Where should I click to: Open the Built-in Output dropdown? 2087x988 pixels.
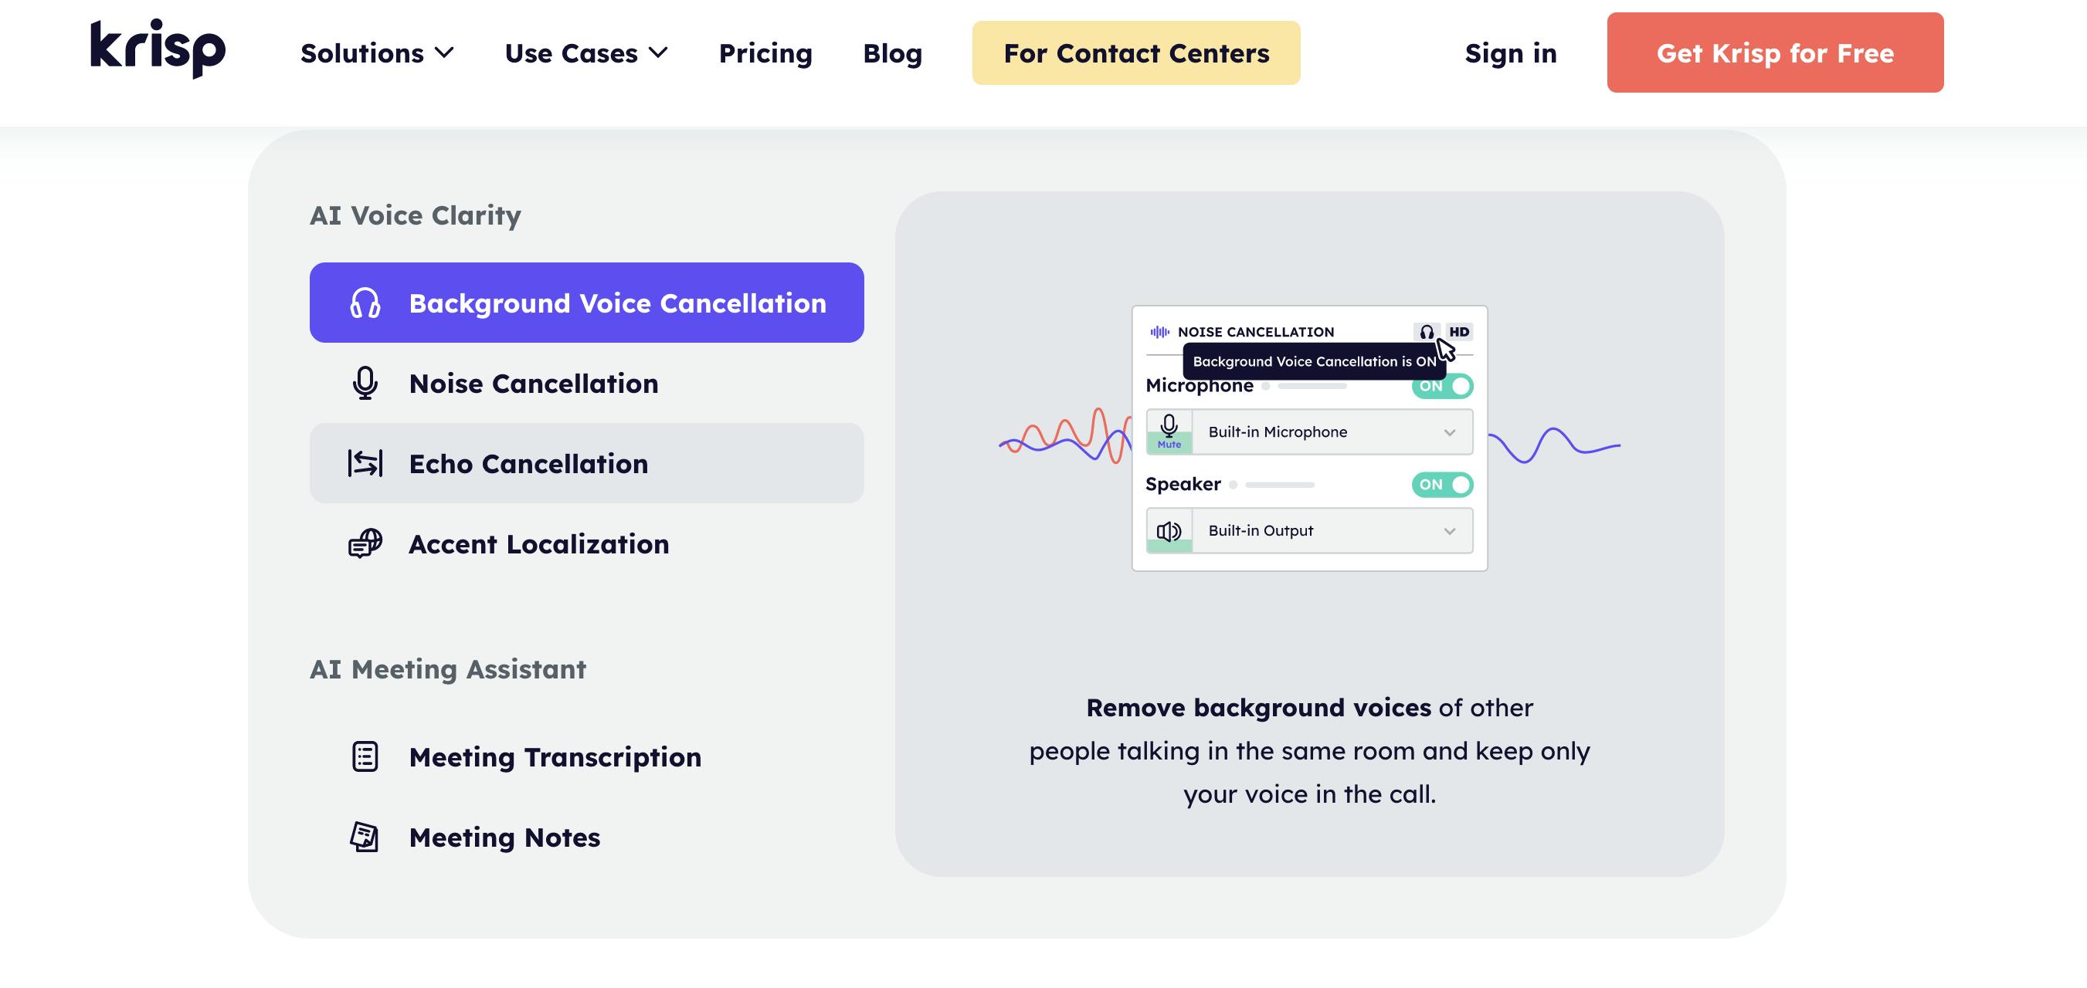pos(1332,530)
